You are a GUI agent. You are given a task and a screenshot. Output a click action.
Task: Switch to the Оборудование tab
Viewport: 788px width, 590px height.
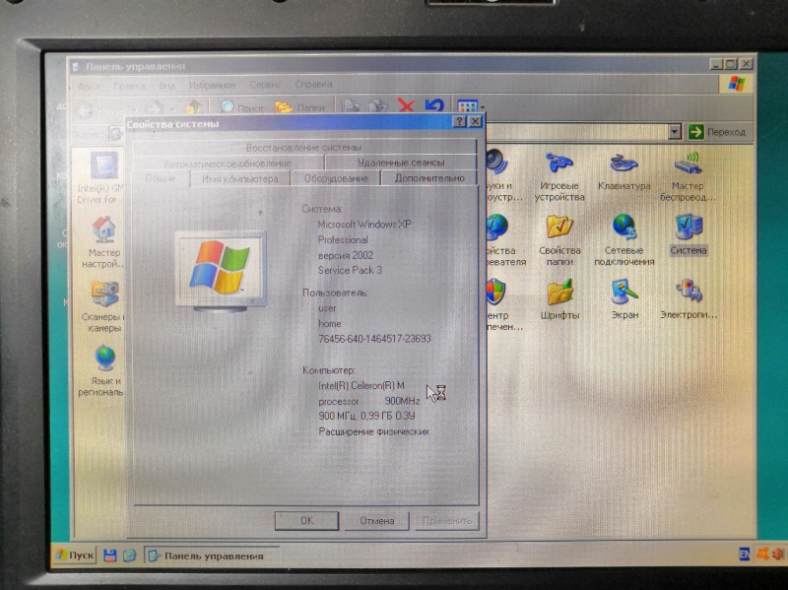(336, 178)
